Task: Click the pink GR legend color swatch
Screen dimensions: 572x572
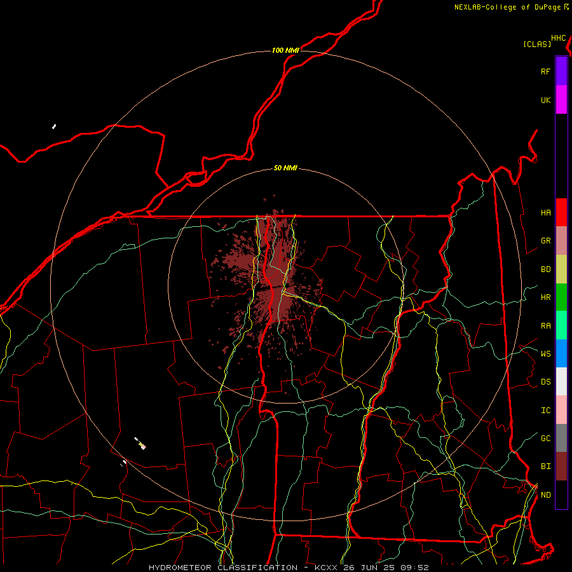Action: pyautogui.click(x=561, y=241)
